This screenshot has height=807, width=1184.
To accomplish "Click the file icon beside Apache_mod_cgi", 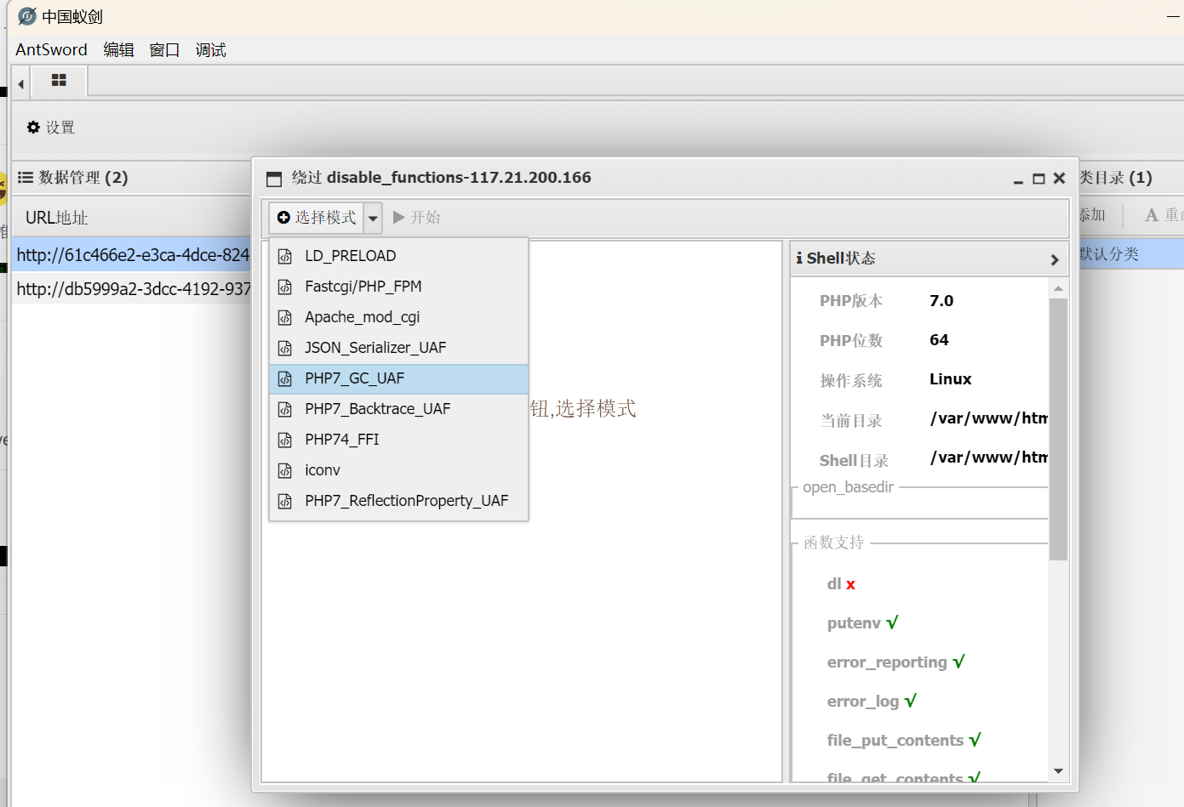I will pos(285,317).
